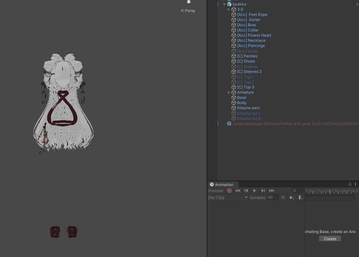This screenshot has width=359, height=257.
Task: Select [Acc] Collar object
Action: [x=248, y=30]
